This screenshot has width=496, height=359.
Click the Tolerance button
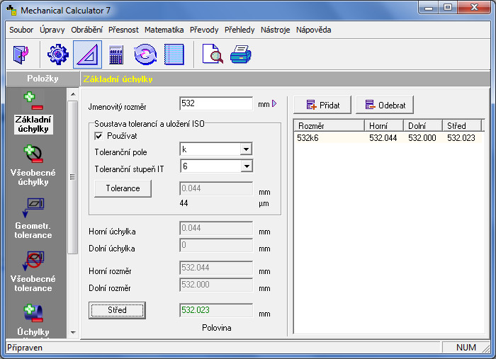[123, 188]
